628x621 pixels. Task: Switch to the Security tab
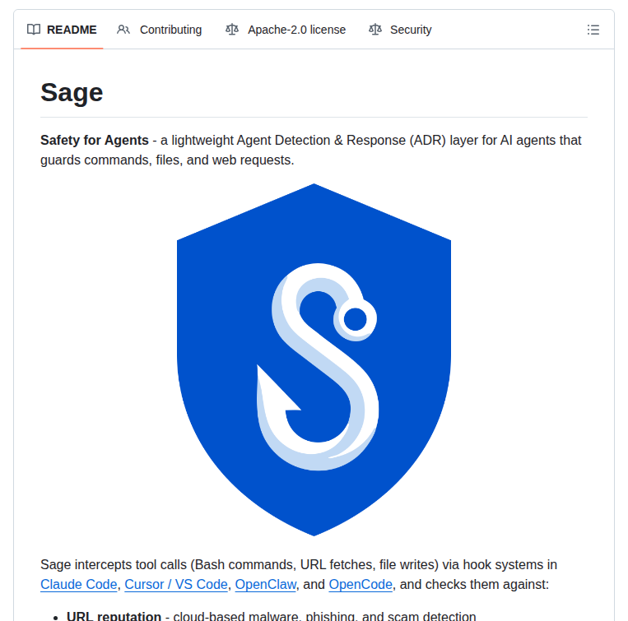[x=400, y=30]
